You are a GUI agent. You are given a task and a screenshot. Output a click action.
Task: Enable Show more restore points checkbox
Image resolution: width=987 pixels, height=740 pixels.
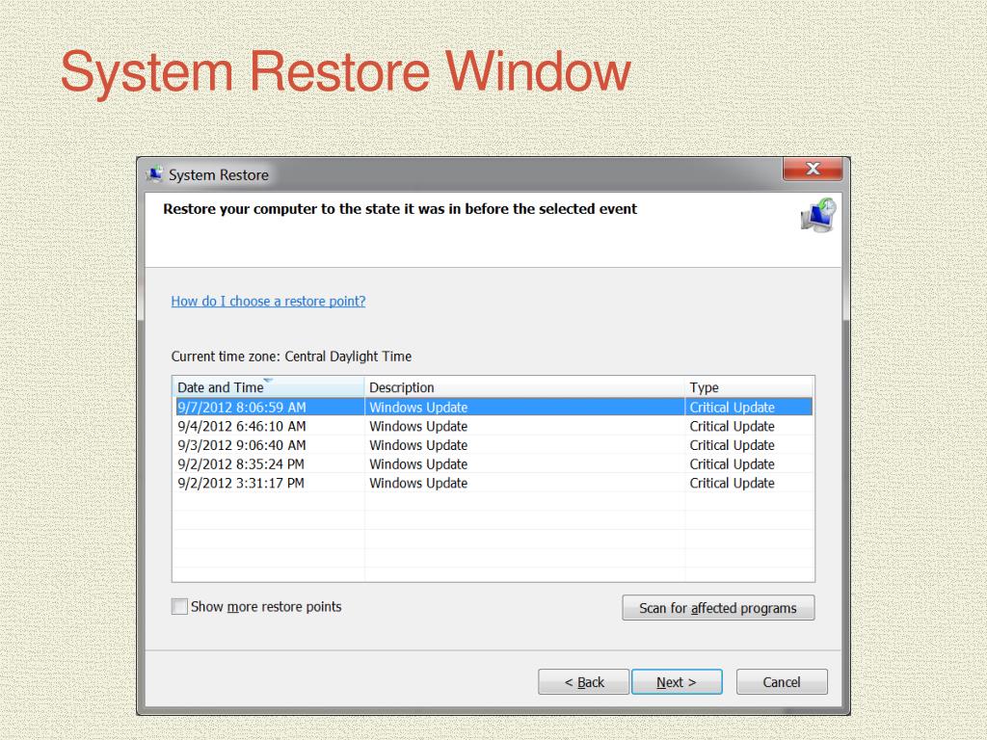[179, 607]
